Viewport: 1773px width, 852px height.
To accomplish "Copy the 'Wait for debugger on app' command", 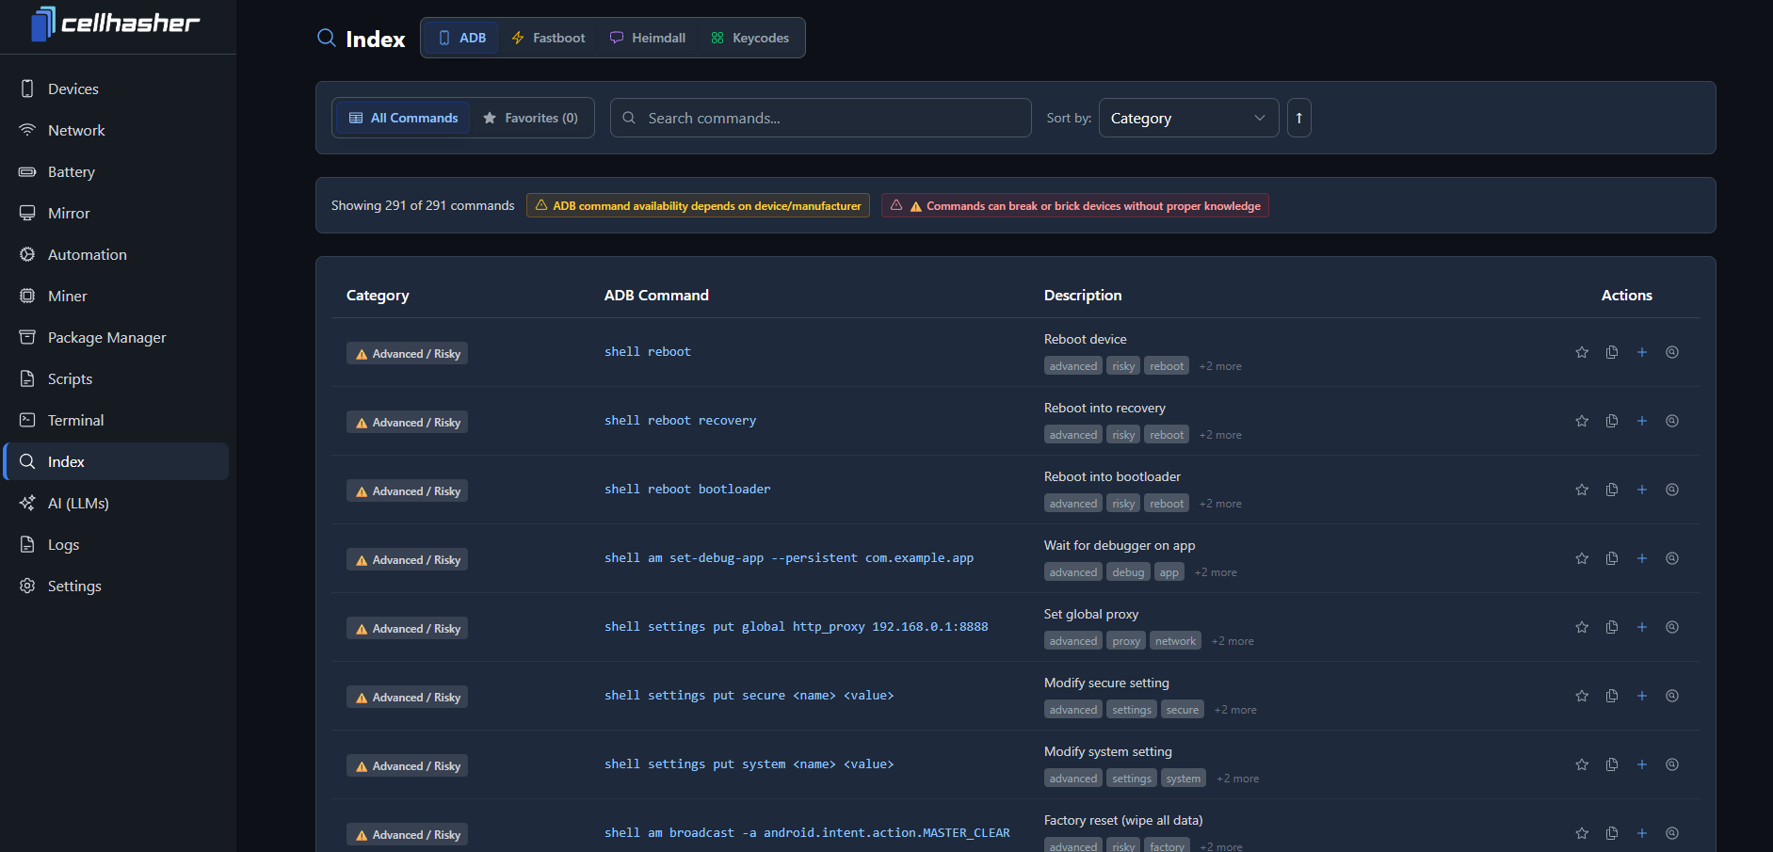I will coord(1612,558).
